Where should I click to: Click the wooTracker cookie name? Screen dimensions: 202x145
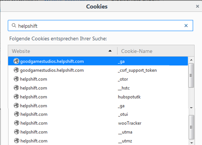(130, 123)
